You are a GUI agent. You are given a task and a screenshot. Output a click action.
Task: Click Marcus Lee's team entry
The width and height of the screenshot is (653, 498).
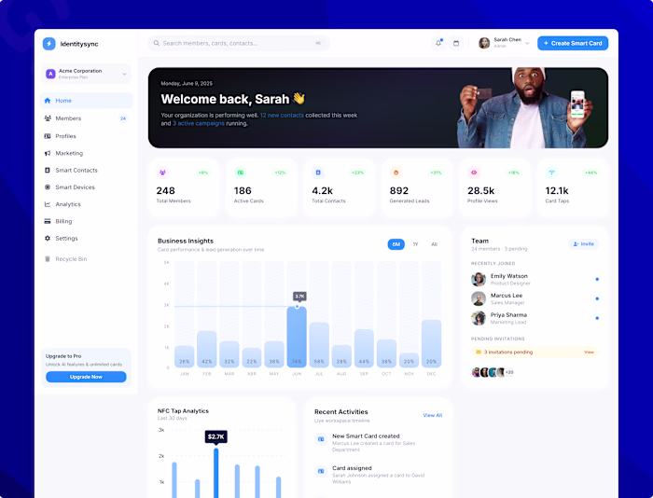pos(535,299)
